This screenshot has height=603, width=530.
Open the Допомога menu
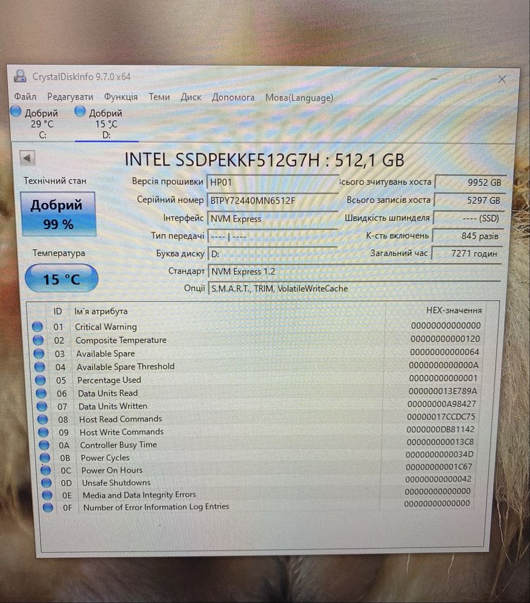233,98
